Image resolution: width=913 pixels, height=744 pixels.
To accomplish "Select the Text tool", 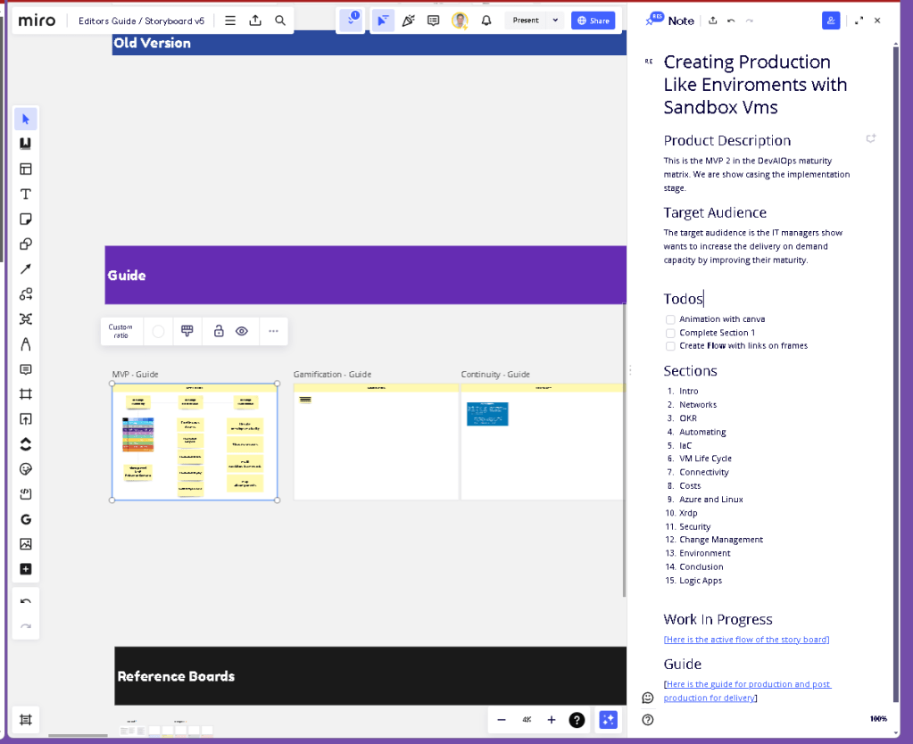I will point(26,194).
